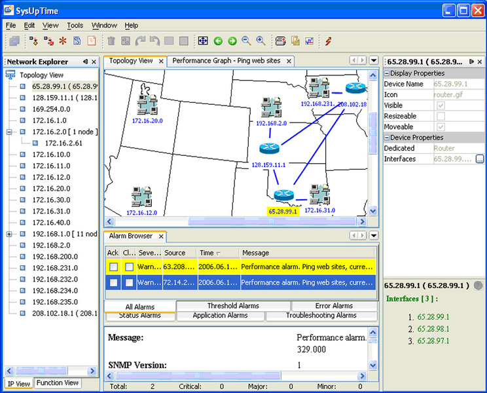Viewport: 487px width, 393px height.
Task: Open the File menu
Action: [x=11, y=26]
